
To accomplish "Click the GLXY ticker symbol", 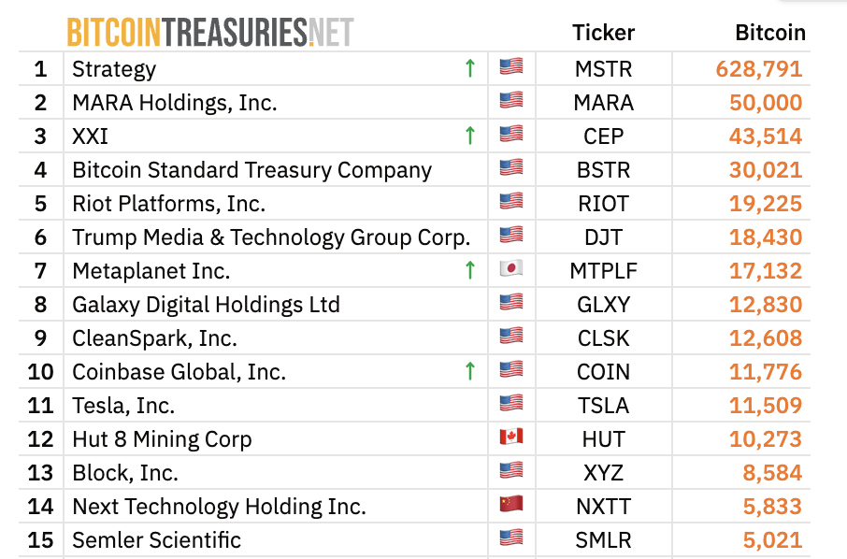I will (603, 305).
